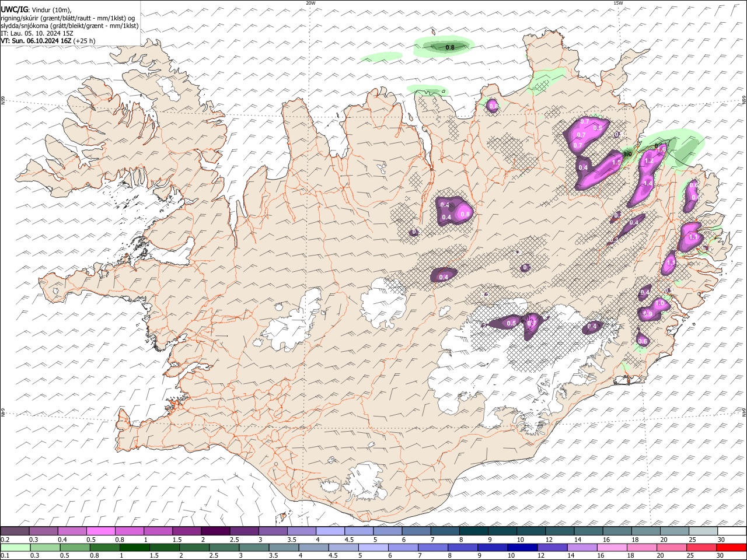Click the 'UWC/IG: Vindur (10m)' title text
Viewport: 747px width, 560px height.
coord(36,10)
